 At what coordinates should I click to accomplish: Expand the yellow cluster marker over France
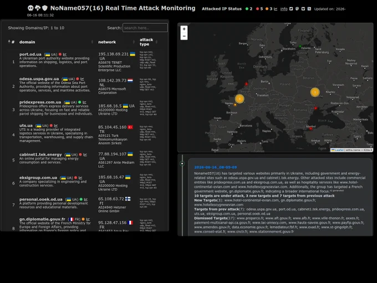click(x=240, y=99)
